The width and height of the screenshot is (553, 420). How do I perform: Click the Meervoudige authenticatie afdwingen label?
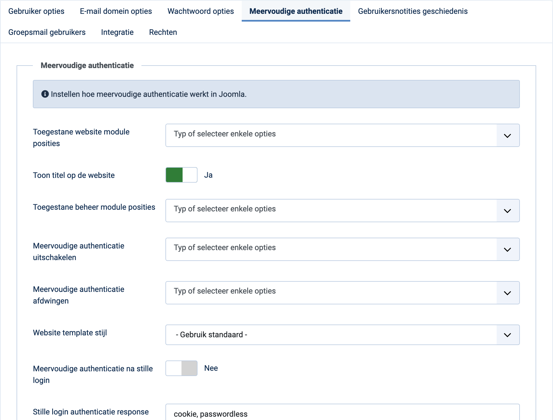(x=79, y=295)
